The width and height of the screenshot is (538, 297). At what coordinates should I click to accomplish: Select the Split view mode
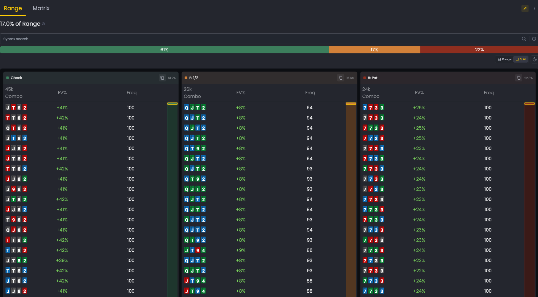[521, 59]
